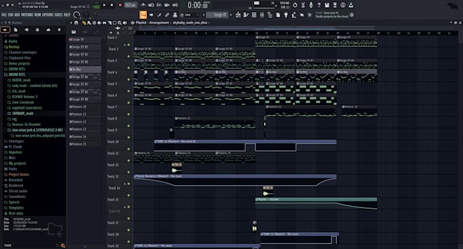This screenshot has height=249, width=463.
Task: Open playlist options menu arrow
Action: click(x=71, y=22)
